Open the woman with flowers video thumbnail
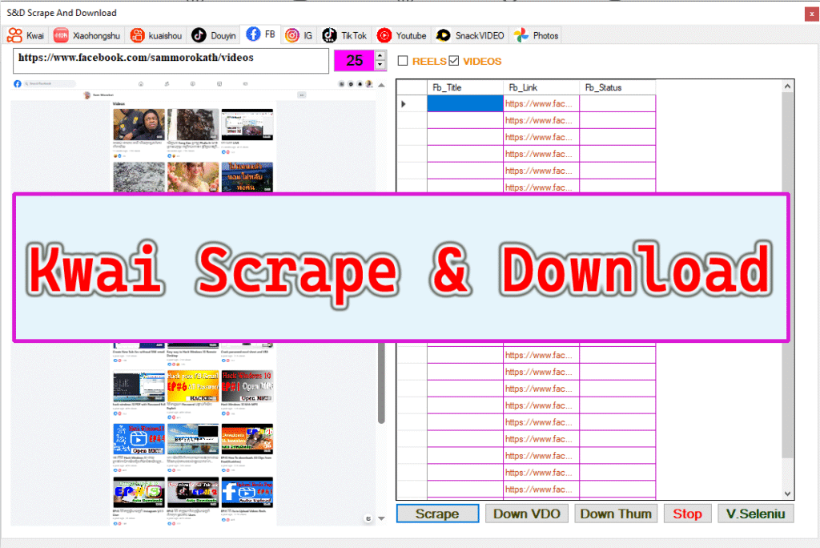820x548 pixels. 193,177
